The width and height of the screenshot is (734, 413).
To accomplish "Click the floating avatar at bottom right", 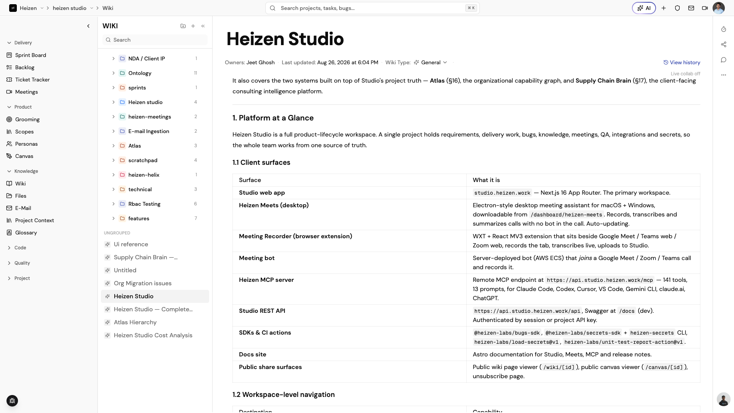I will [723, 399].
